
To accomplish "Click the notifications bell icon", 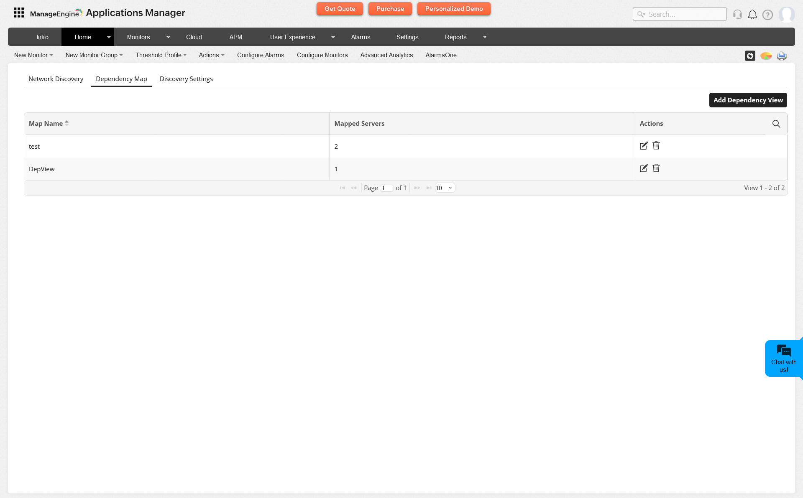I will point(752,14).
